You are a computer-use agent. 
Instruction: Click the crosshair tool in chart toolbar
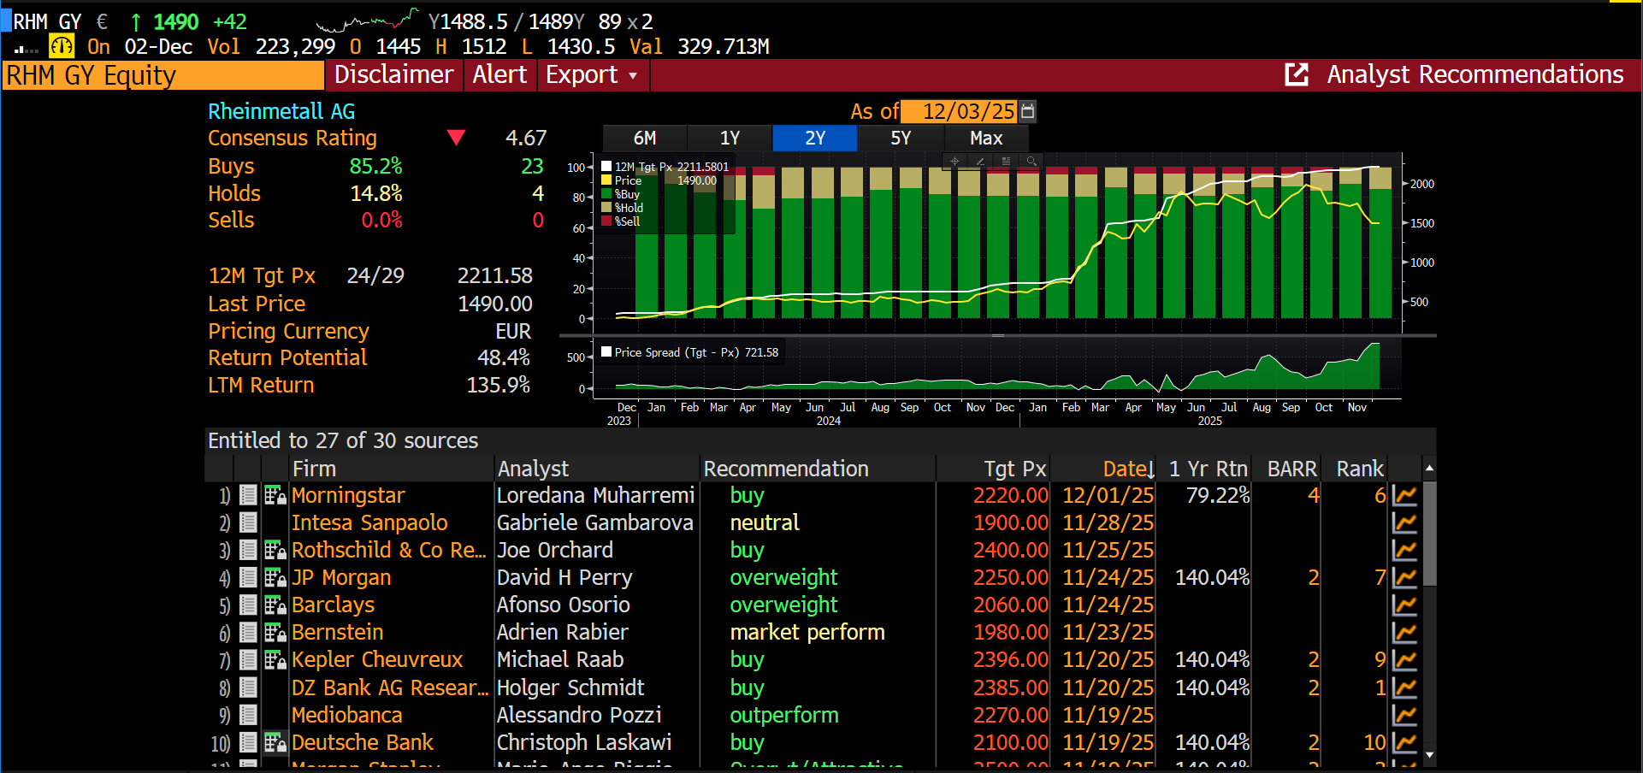(x=954, y=161)
